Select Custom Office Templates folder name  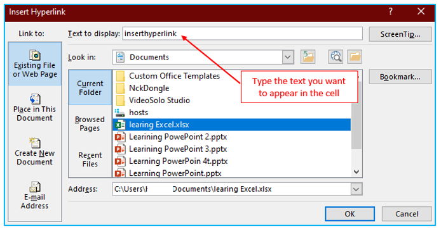tap(174, 76)
